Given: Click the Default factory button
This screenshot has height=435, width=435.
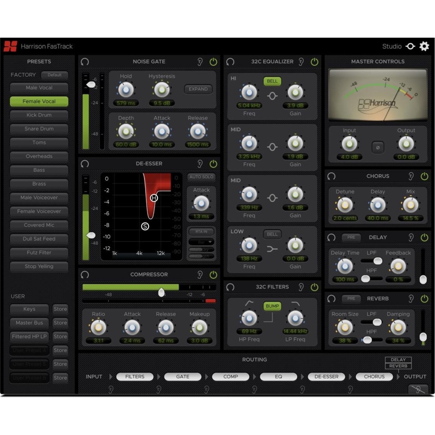Looking at the screenshot, I should 54,75.
